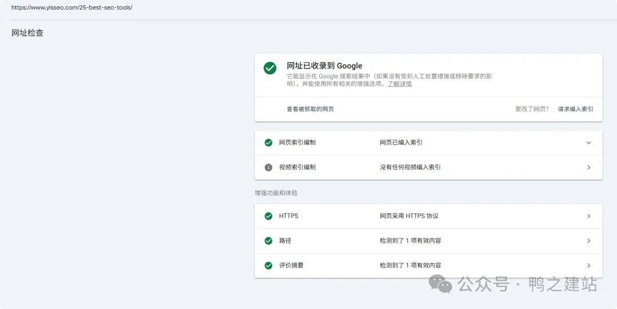This screenshot has height=309, width=617.
Task: Select the 网页采用 HTTPS 协议 status text
Action: (409, 216)
